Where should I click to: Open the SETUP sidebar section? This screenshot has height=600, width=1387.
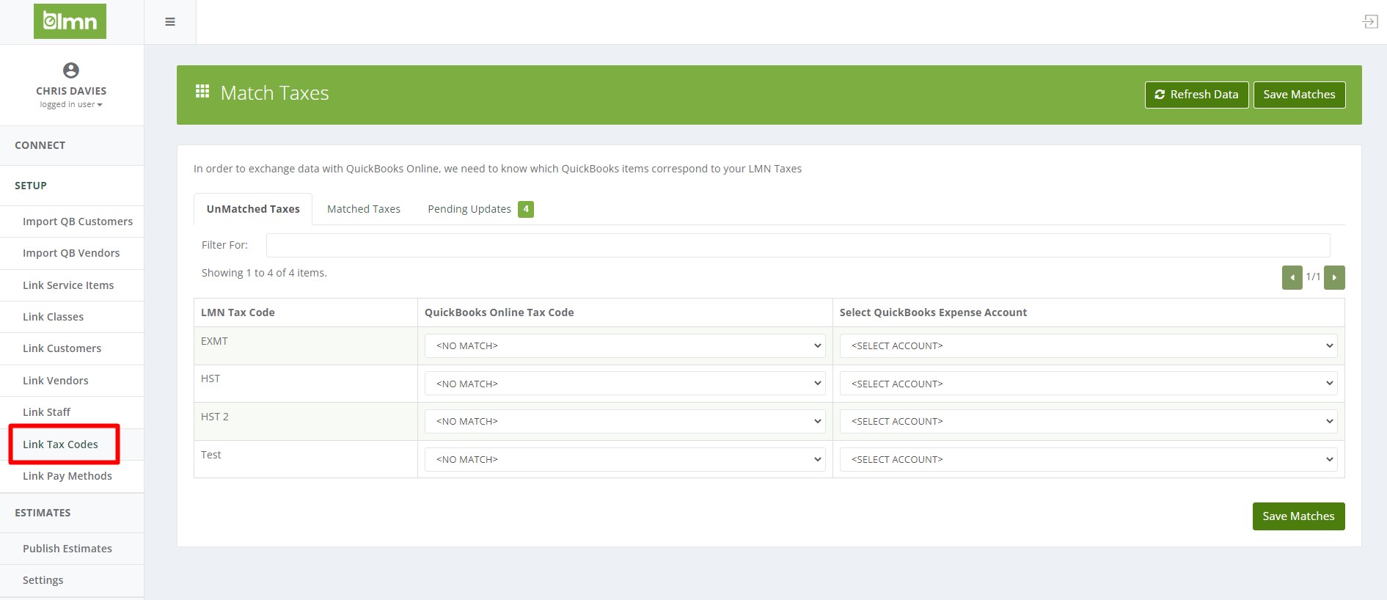coord(72,186)
